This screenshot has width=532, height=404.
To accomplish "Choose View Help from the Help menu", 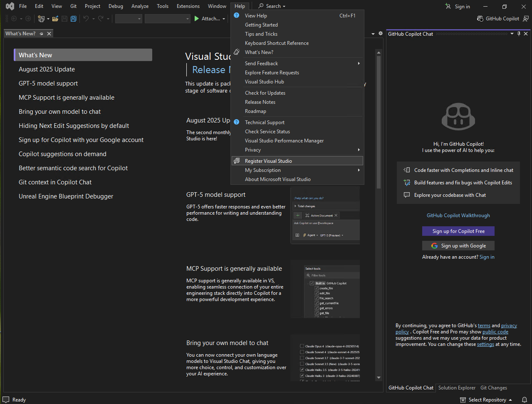I will pyautogui.click(x=297, y=16).
